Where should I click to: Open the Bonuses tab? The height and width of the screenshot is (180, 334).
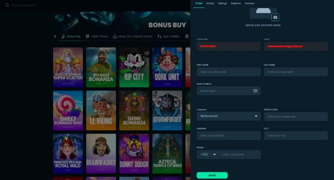coord(250,3)
